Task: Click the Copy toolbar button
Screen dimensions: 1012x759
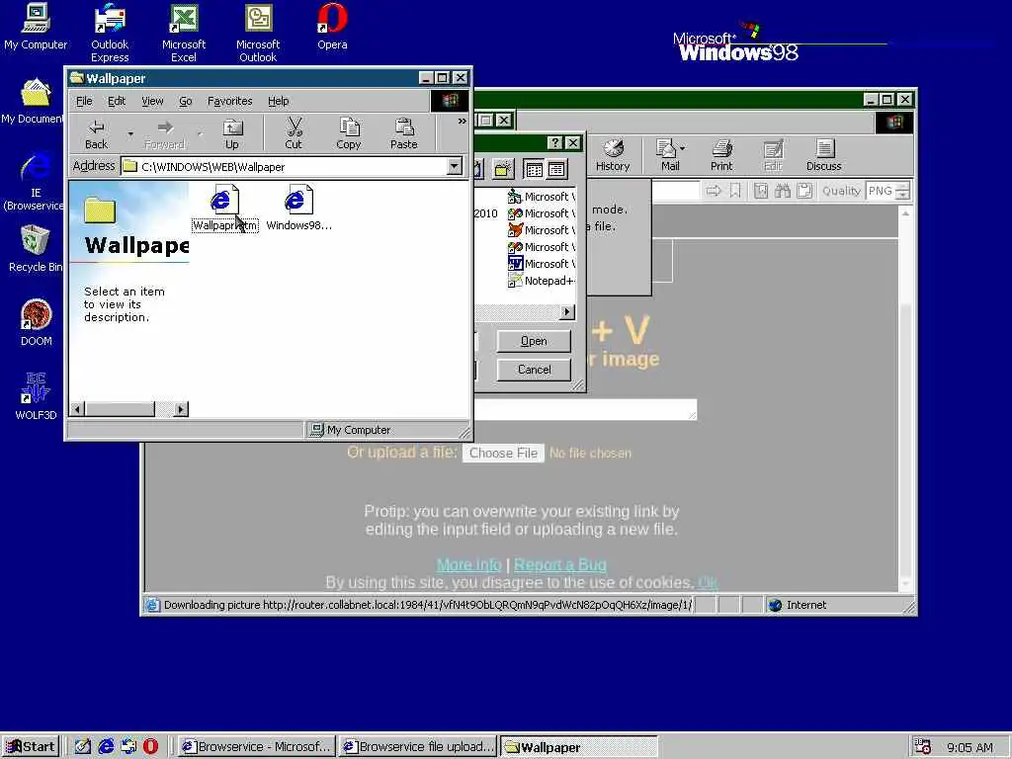Action: [x=349, y=134]
